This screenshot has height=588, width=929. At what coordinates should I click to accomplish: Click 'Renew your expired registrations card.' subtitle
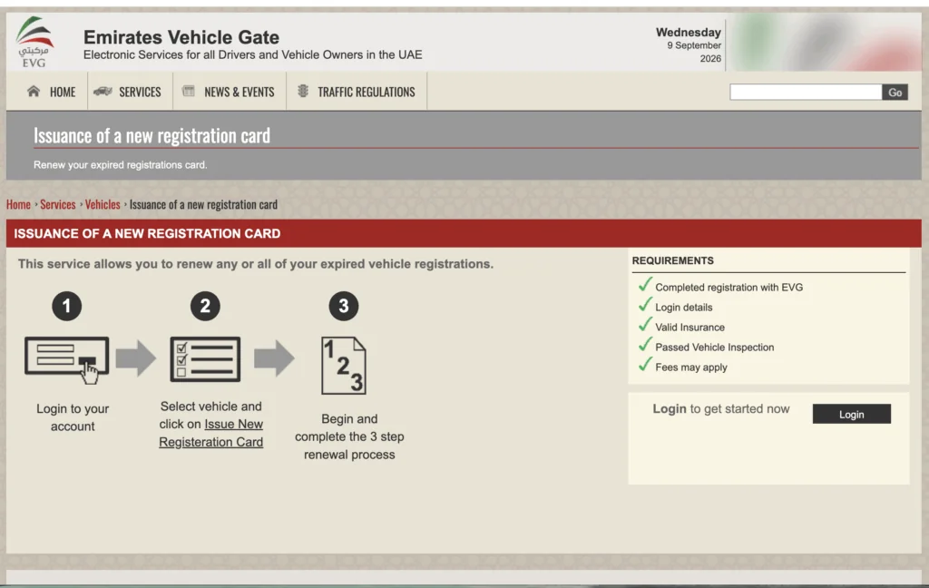click(x=121, y=165)
